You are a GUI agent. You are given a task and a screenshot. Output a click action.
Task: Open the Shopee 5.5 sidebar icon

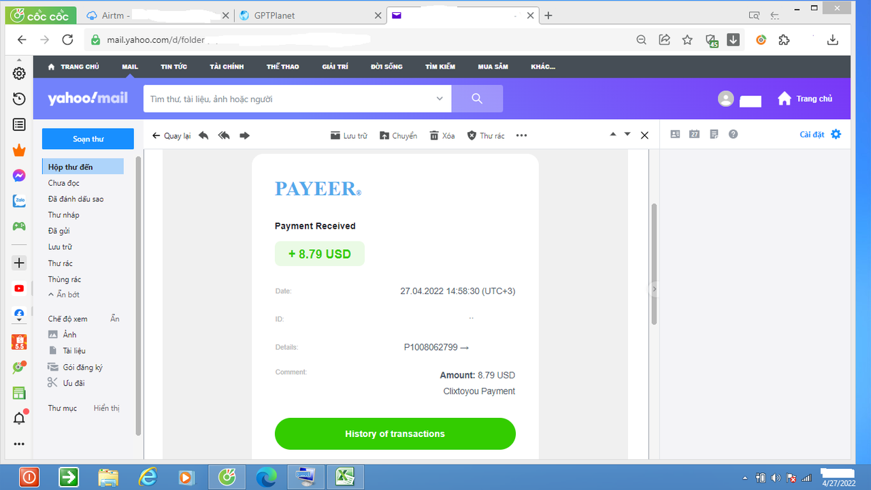coord(19,342)
